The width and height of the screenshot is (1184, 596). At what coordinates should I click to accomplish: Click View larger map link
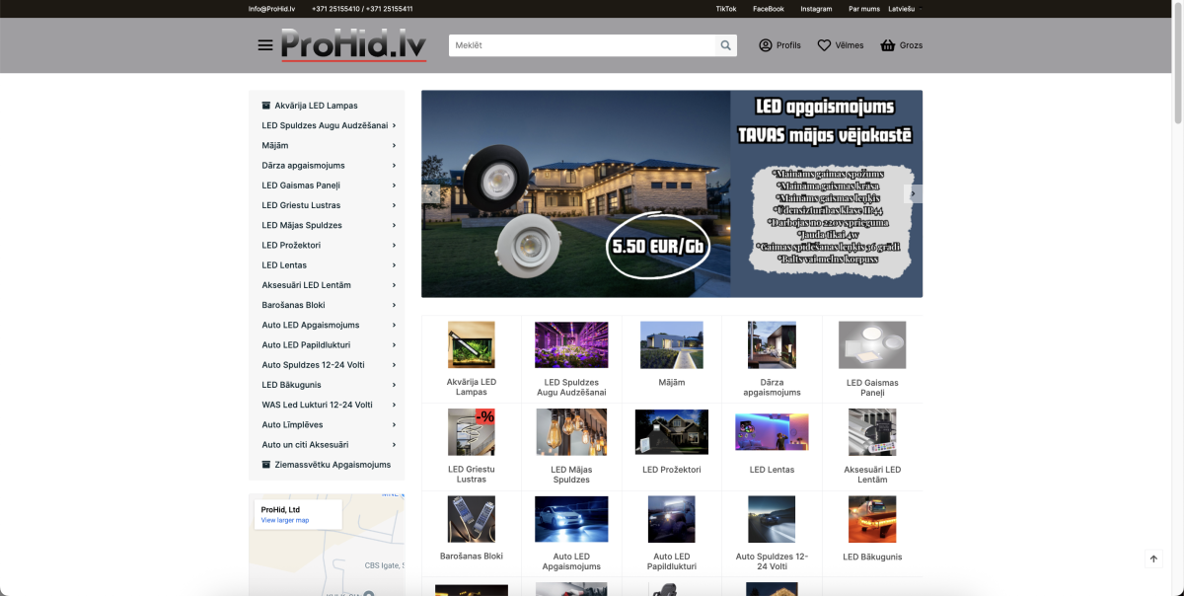pyautogui.click(x=284, y=520)
